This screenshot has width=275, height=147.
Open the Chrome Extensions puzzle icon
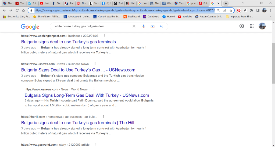point(251,10)
